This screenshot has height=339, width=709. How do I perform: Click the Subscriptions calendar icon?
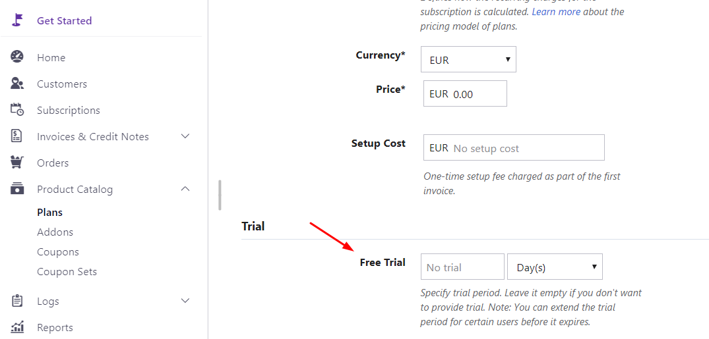[x=17, y=110]
